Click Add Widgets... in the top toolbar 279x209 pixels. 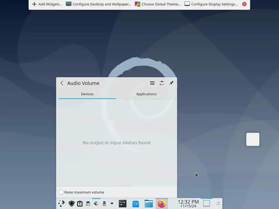[47, 4]
